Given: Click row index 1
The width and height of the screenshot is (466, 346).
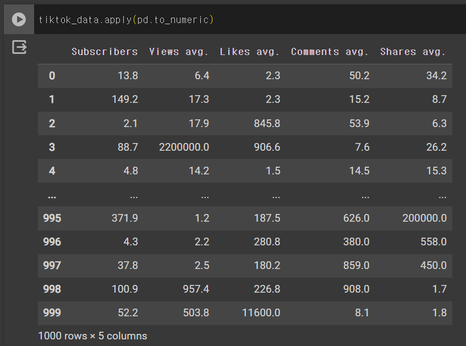Looking at the screenshot, I should [52, 99].
